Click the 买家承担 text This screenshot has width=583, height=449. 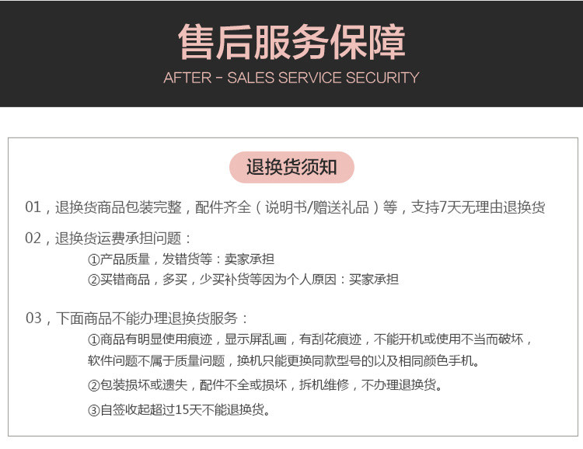pyautogui.click(x=374, y=280)
